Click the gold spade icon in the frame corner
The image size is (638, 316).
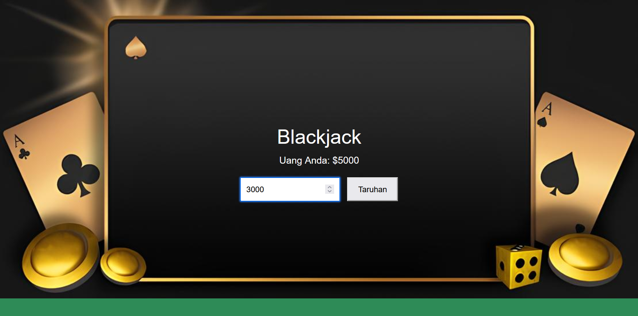[x=136, y=47]
